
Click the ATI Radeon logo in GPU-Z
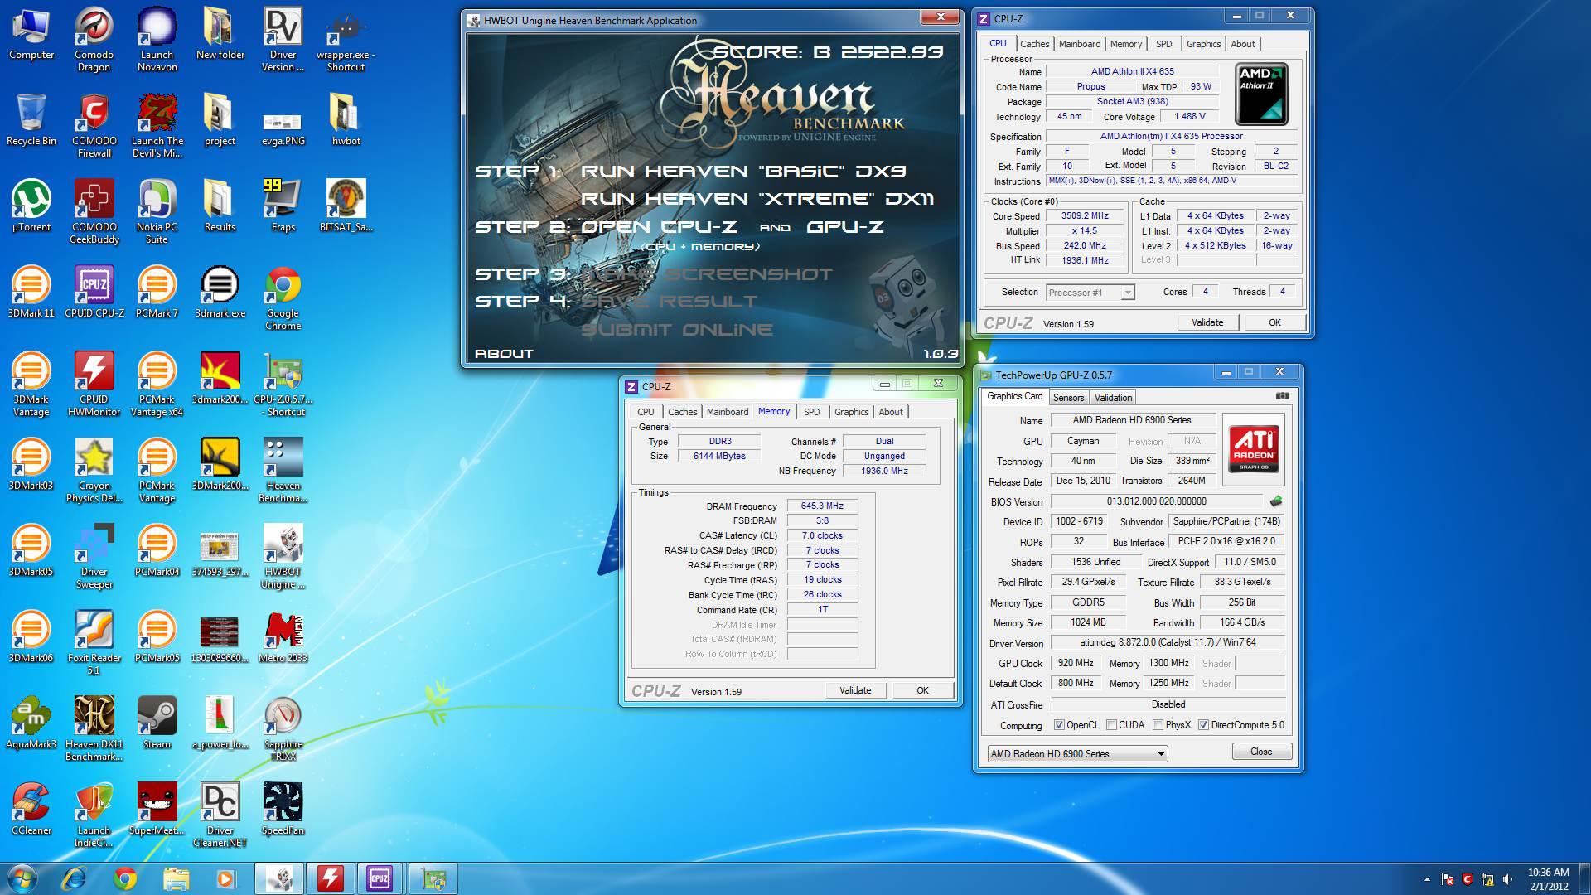point(1254,450)
